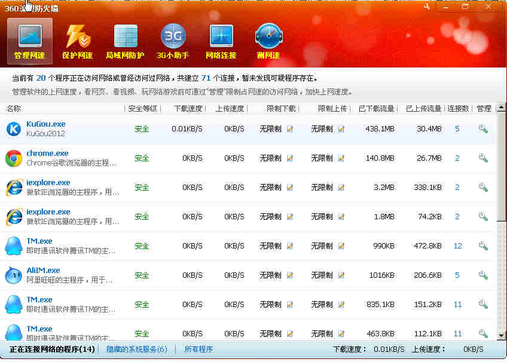The height and width of the screenshot is (362, 507).
Task: Sort by 限制上传 column header
Action: click(x=332, y=109)
